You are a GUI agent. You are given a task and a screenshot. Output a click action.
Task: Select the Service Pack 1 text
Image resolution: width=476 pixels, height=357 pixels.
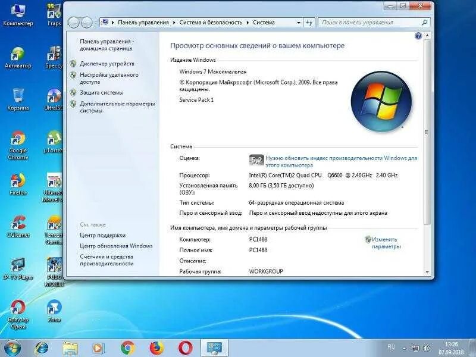pyautogui.click(x=196, y=100)
